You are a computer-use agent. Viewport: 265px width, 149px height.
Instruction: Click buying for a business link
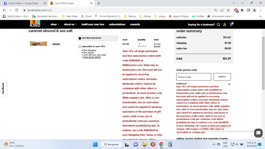201,24
